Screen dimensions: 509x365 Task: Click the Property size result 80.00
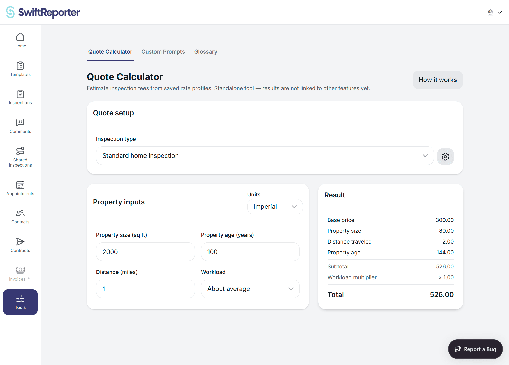pyautogui.click(x=446, y=231)
